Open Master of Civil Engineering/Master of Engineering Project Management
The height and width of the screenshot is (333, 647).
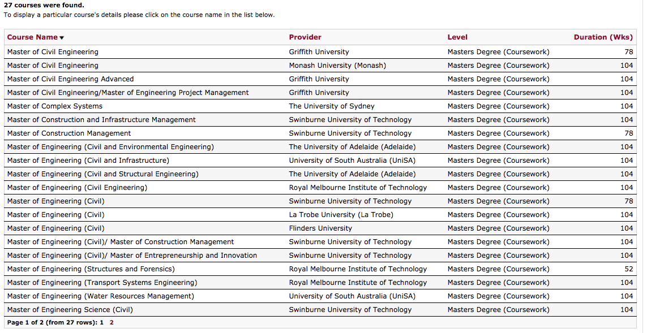pyautogui.click(x=128, y=93)
